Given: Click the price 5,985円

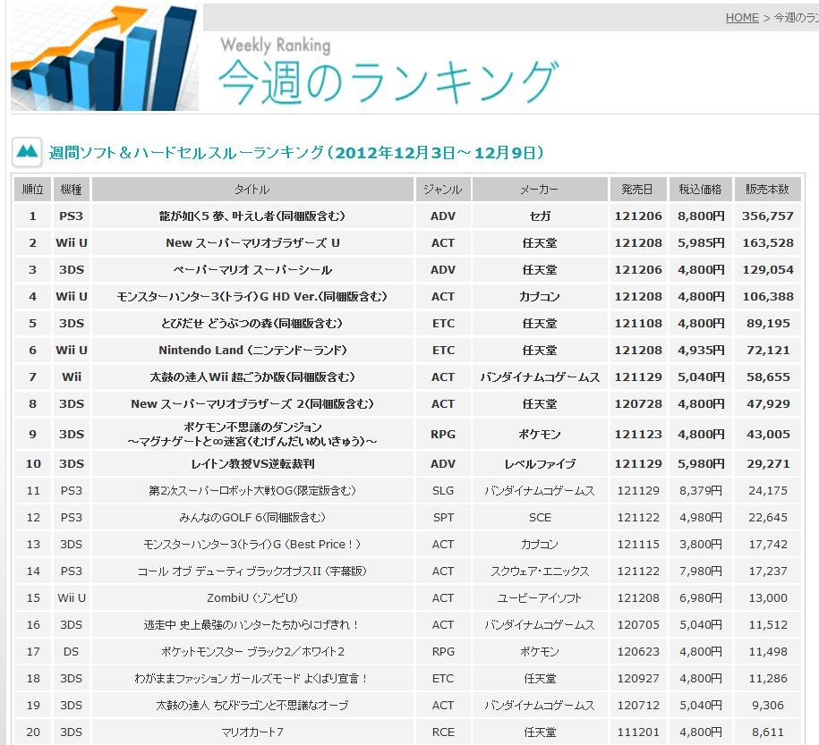Looking at the screenshot, I should click(701, 242).
